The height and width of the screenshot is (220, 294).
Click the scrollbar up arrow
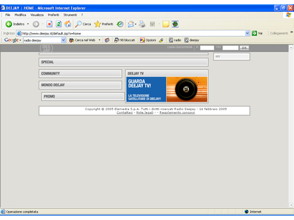coord(291,47)
